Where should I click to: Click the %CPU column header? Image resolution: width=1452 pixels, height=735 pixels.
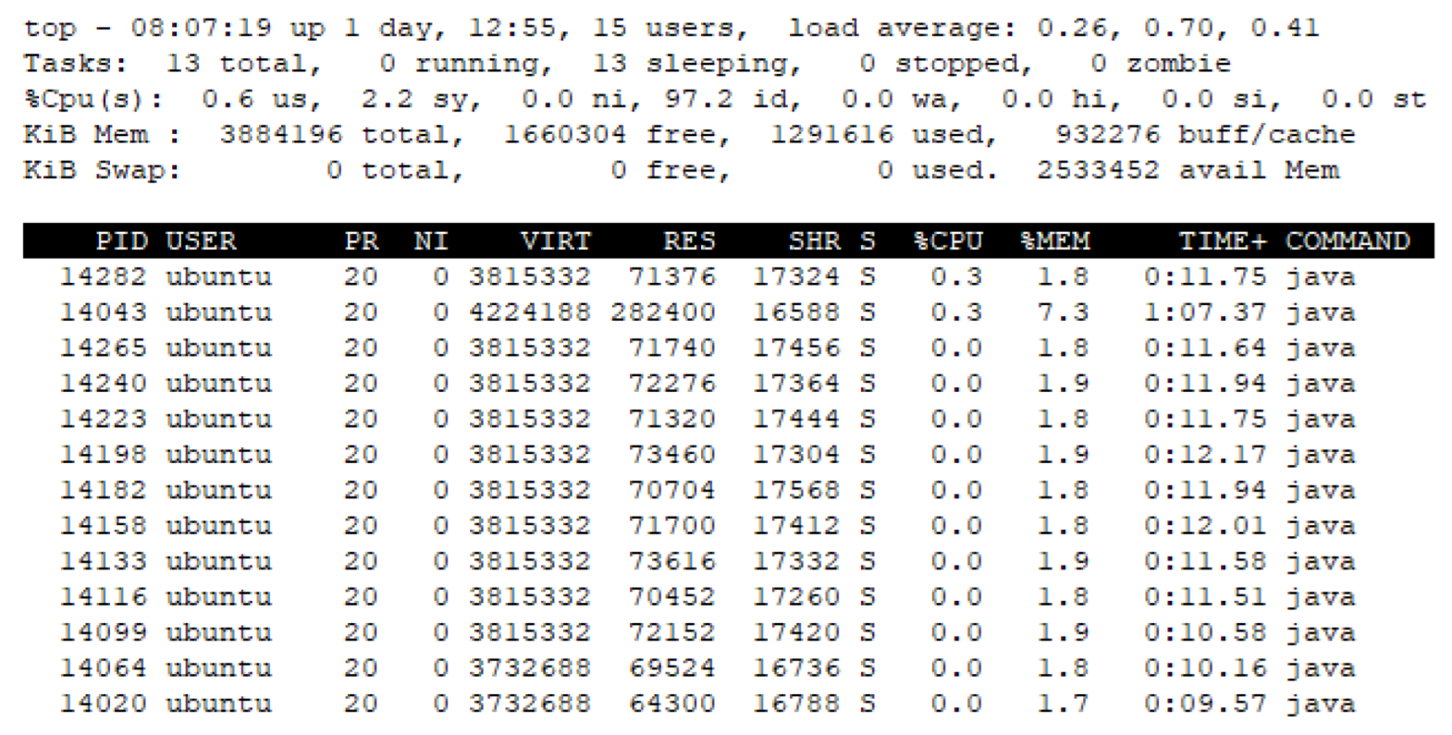click(948, 241)
